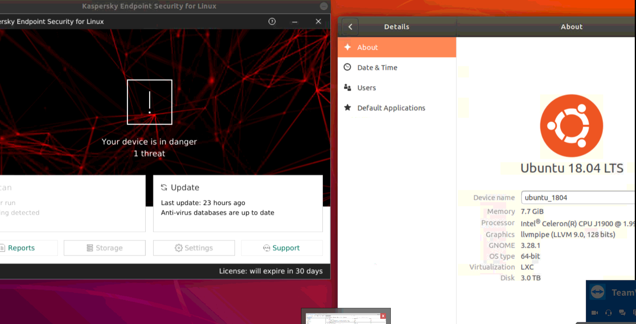Click the Storage stack icon

[90, 248]
